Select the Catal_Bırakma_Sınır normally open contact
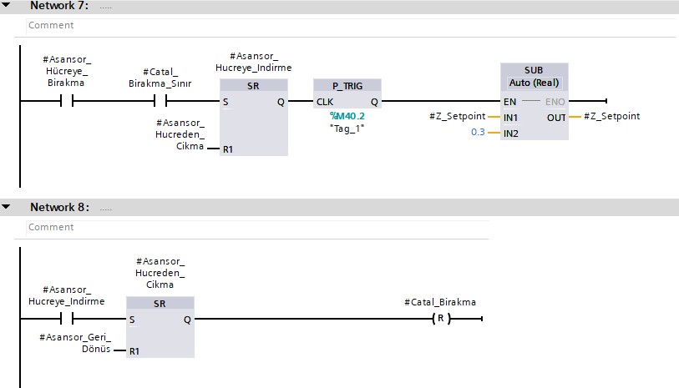Viewport: 679px width, 388px height. pos(160,102)
